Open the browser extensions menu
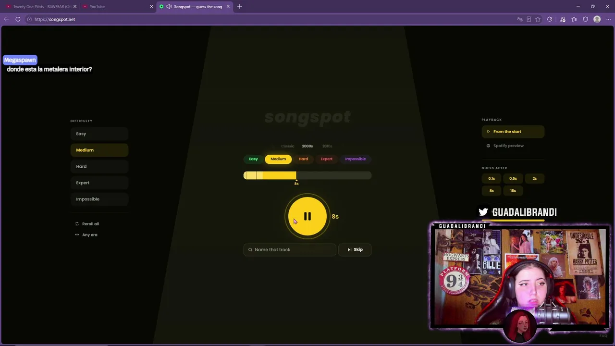615x346 pixels. tap(550, 19)
